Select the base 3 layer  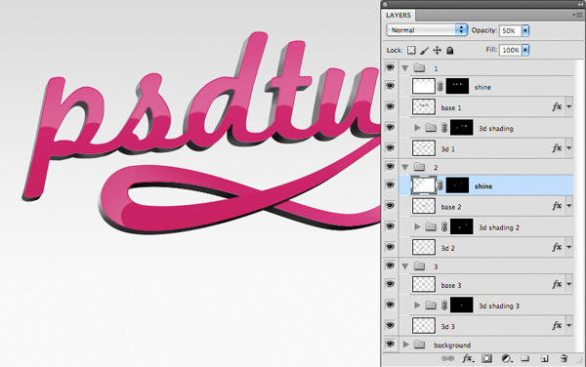pyautogui.click(x=485, y=284)
